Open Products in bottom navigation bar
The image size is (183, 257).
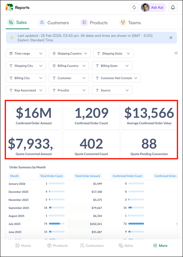coord(57,245)
